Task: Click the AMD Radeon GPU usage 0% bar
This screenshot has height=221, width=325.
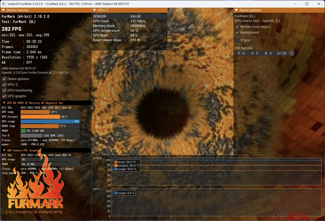Action: (50, 159)
